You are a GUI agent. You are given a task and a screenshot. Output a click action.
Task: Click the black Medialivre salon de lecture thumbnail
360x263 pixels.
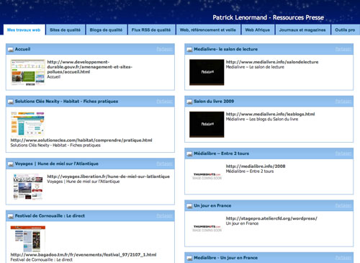click(207, 72)
